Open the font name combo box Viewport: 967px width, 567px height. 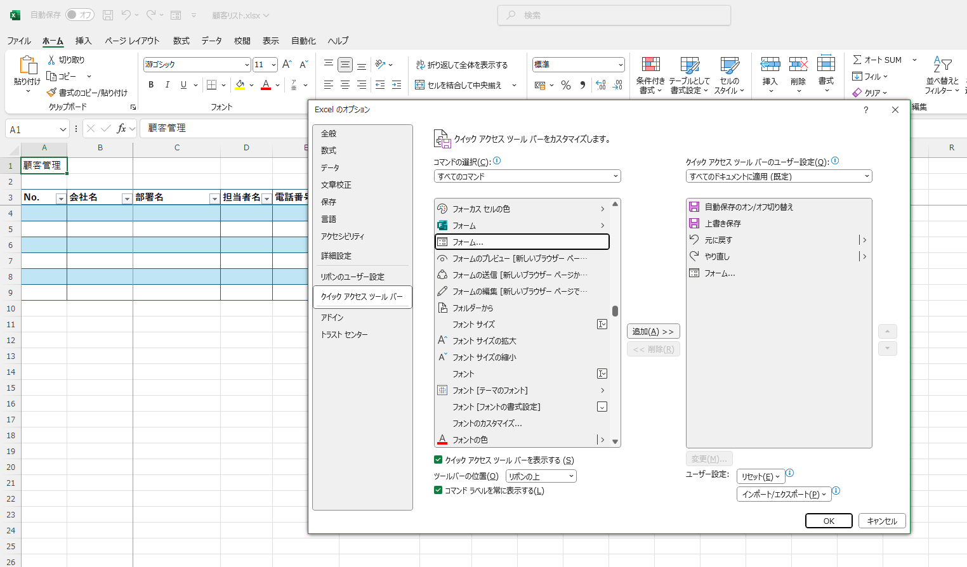click(197, 65)
